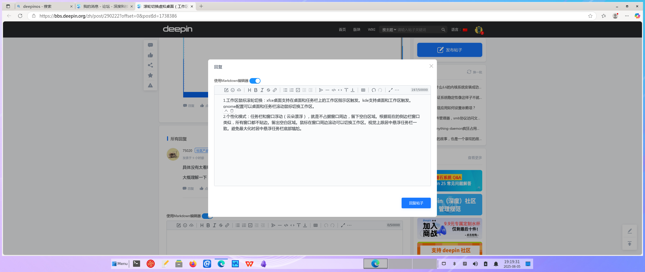This screenshot has height=272, width=645.
Task: Insert ordered list in reply dialog
Action: 292,90
